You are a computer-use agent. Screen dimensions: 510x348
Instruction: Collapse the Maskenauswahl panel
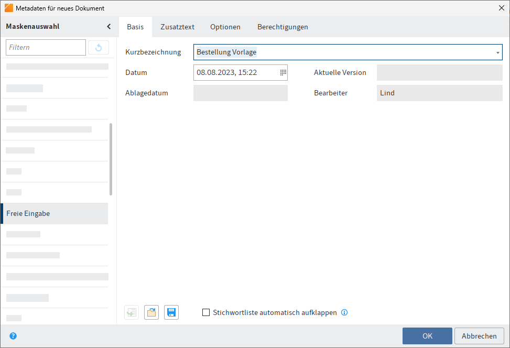(x=108, y=26)
